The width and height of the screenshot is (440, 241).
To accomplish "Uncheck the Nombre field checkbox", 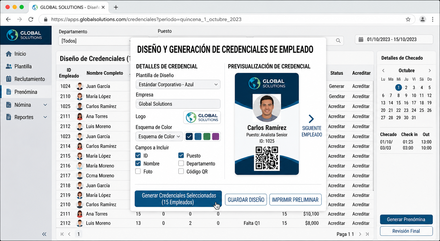I will coord(138,163).
